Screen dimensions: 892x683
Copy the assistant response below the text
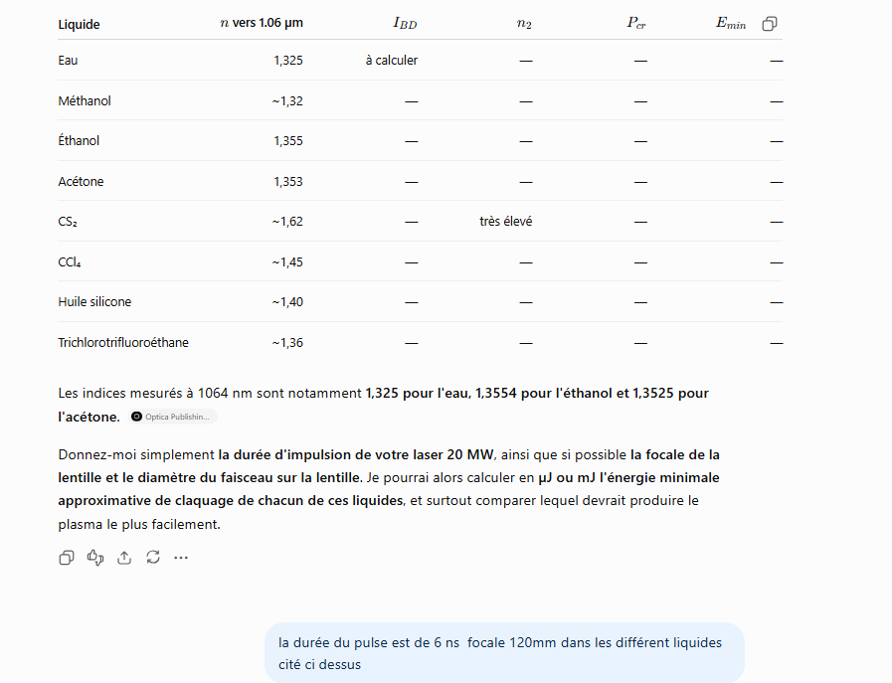[67, 558]
